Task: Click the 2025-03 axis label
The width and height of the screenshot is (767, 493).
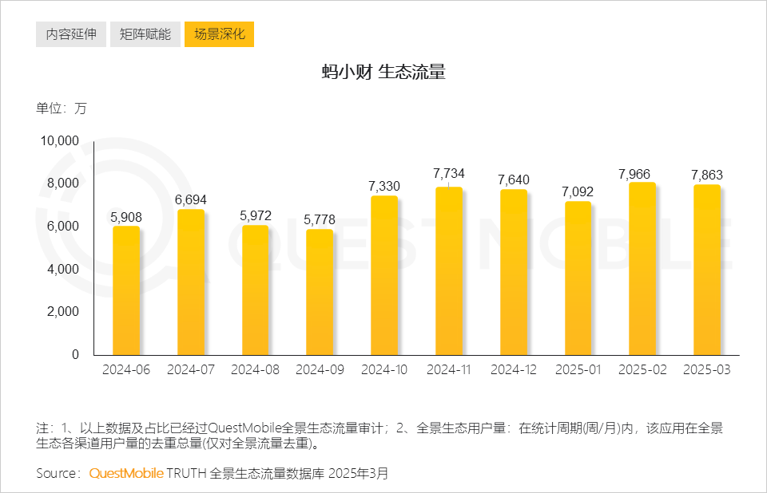Action: click(707, 370)
